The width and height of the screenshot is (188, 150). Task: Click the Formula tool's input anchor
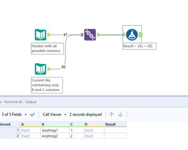[124, 35]
